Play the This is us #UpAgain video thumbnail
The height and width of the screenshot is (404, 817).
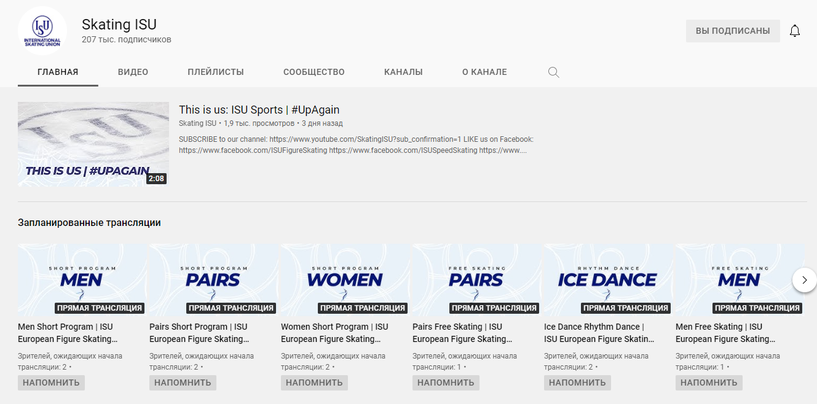coord(93,144)
